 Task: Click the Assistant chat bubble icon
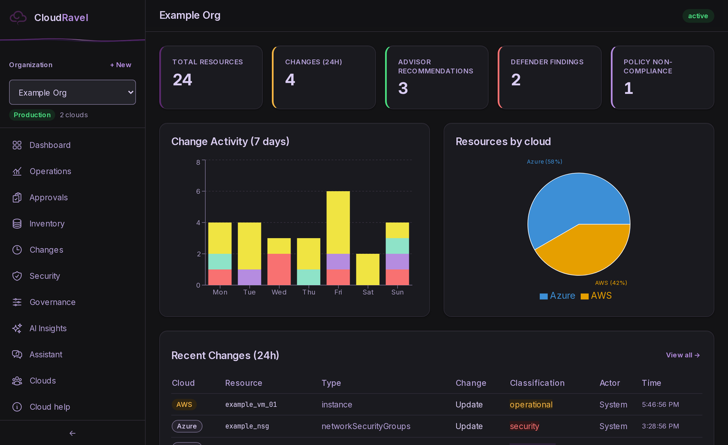point(17,355)
